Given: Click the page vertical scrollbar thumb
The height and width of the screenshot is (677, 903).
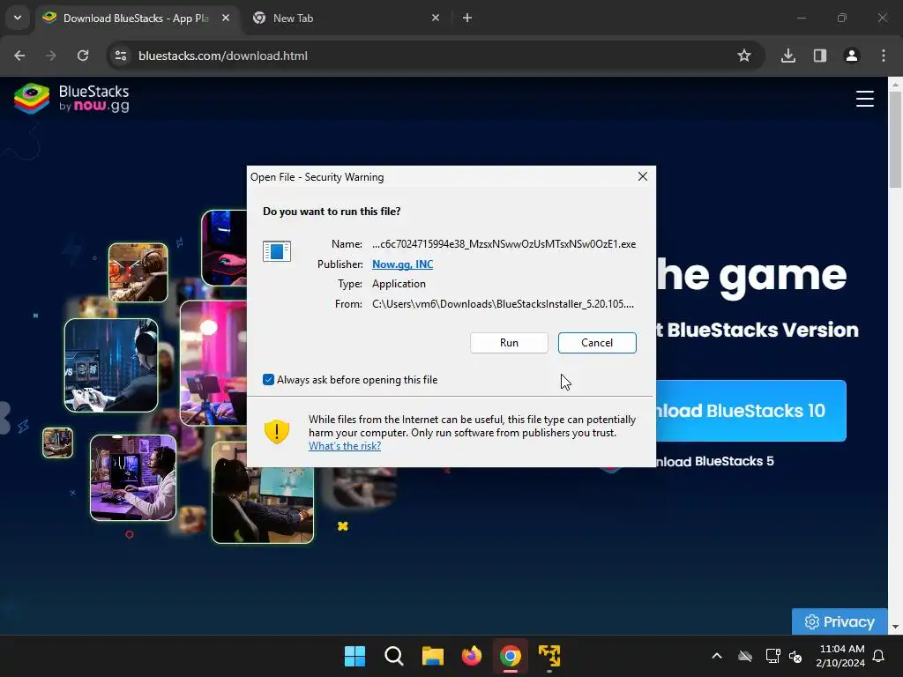Looking at the screenshot, I should 895,140.
